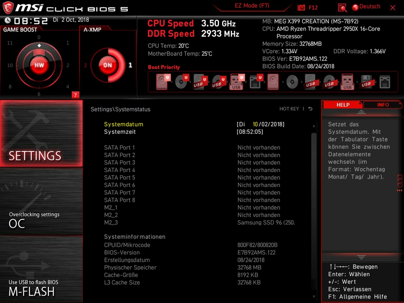Open the M-FLASH BIOS flash tile
This screenshot has width=404, height=303.
tap(41, 269)
